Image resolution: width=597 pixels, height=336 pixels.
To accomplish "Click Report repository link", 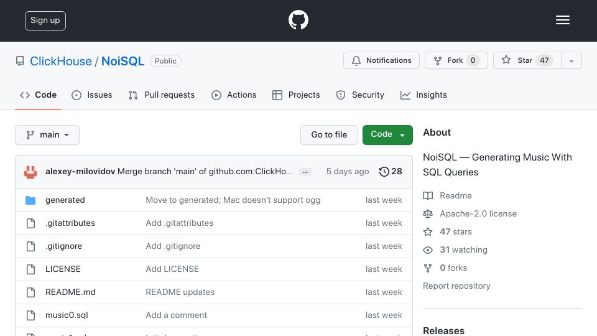I will [x=456, y=286].
